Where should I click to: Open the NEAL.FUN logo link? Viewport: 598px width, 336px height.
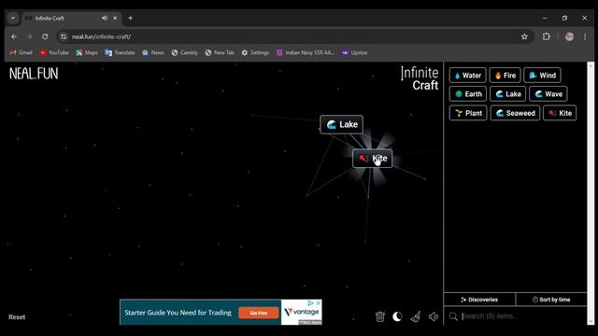point(34,74)
